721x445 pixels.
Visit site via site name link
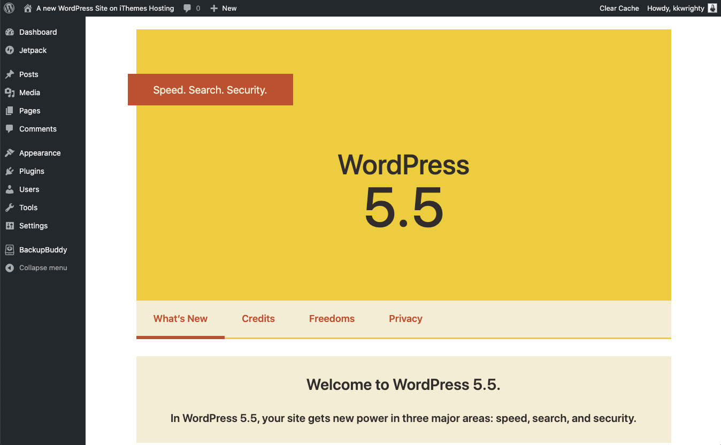105,8
